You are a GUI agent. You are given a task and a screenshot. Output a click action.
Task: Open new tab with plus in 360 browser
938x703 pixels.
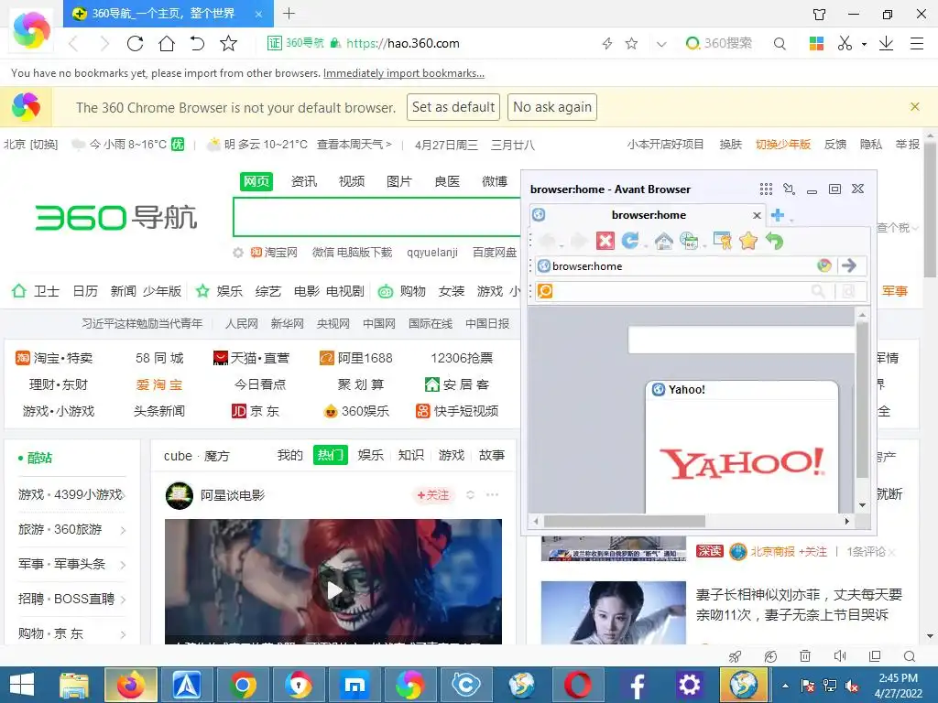289,13
